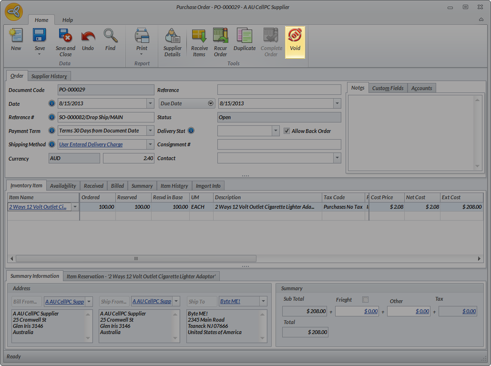This screenshot has height=366, width=491.
Task: Click the item grid horizontal scrollbar
Action: [x=136, y=258]
